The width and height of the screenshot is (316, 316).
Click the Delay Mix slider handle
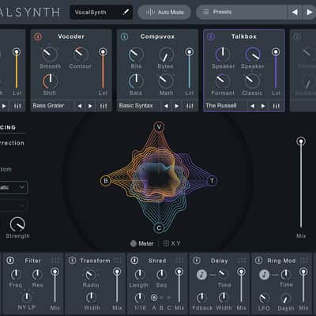click(241, 272)
